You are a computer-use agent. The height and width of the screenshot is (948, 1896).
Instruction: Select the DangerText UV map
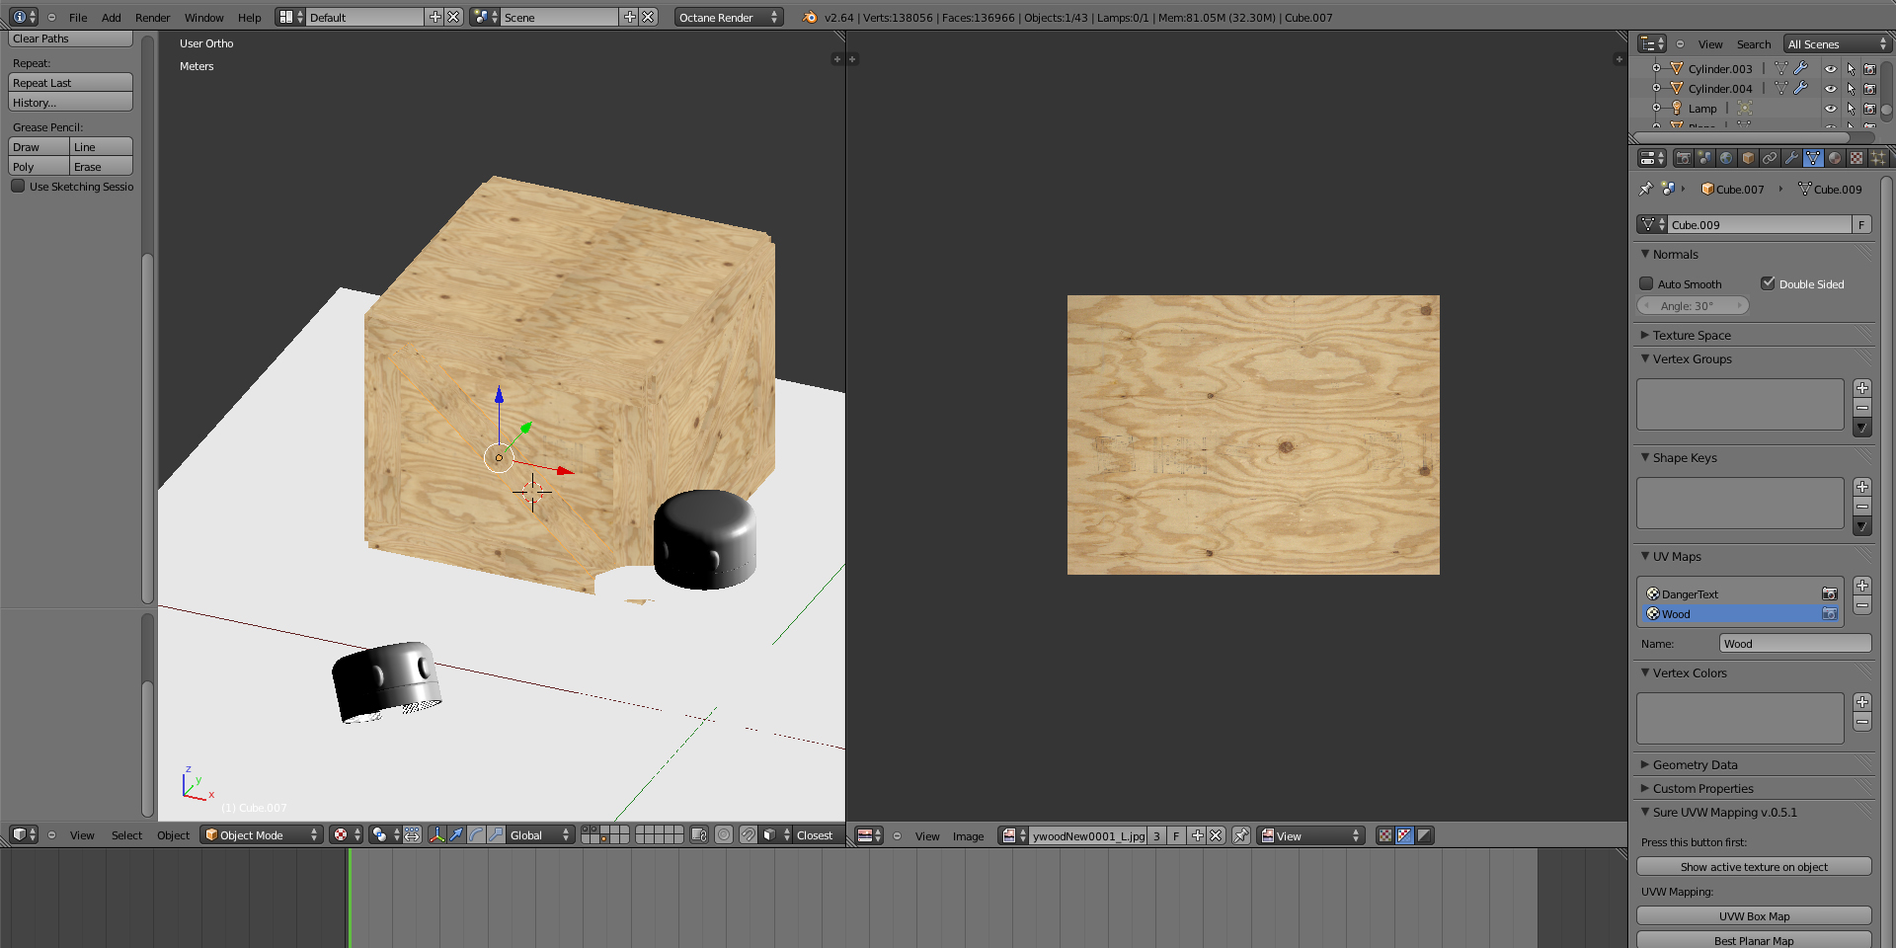click(x=1741, y=593)
